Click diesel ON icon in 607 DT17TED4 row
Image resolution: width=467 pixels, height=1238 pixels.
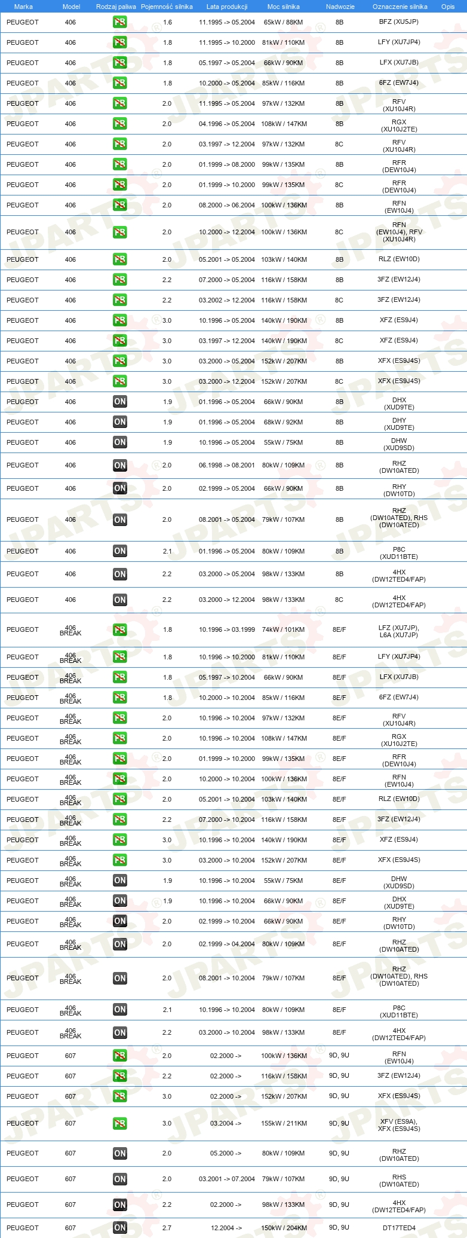tap(119, 1228)
